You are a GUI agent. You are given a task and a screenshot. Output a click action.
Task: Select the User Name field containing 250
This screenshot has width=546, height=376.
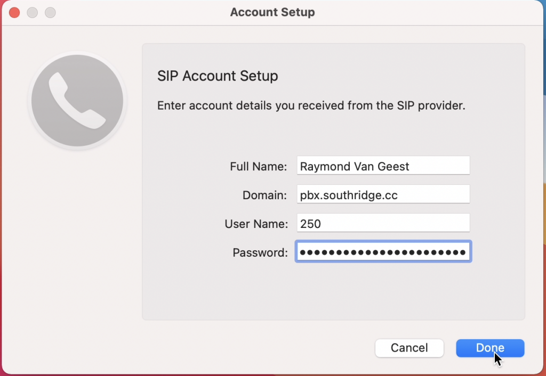tap(383, 224)
